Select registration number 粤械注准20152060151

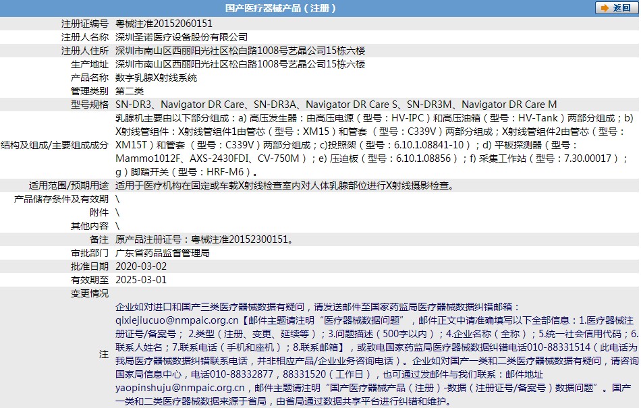(x=164, y=24)
